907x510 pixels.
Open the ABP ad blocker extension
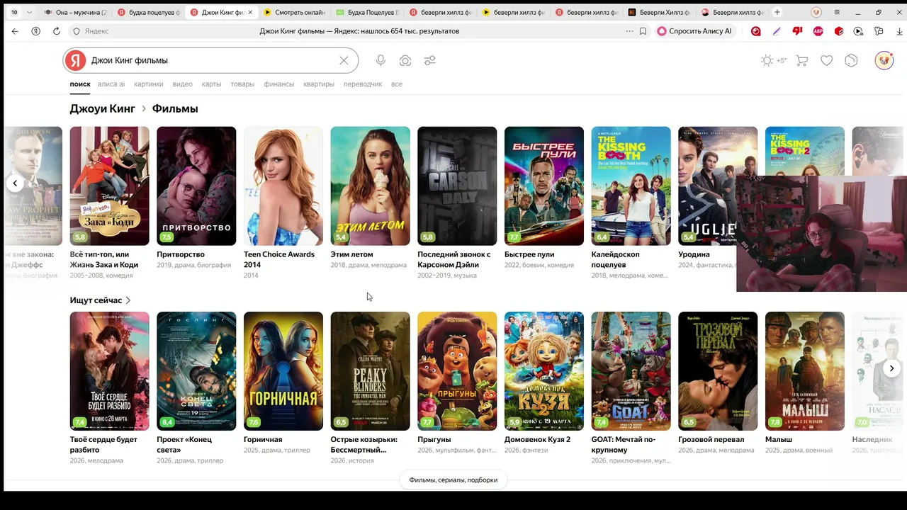tap(818, 31)
